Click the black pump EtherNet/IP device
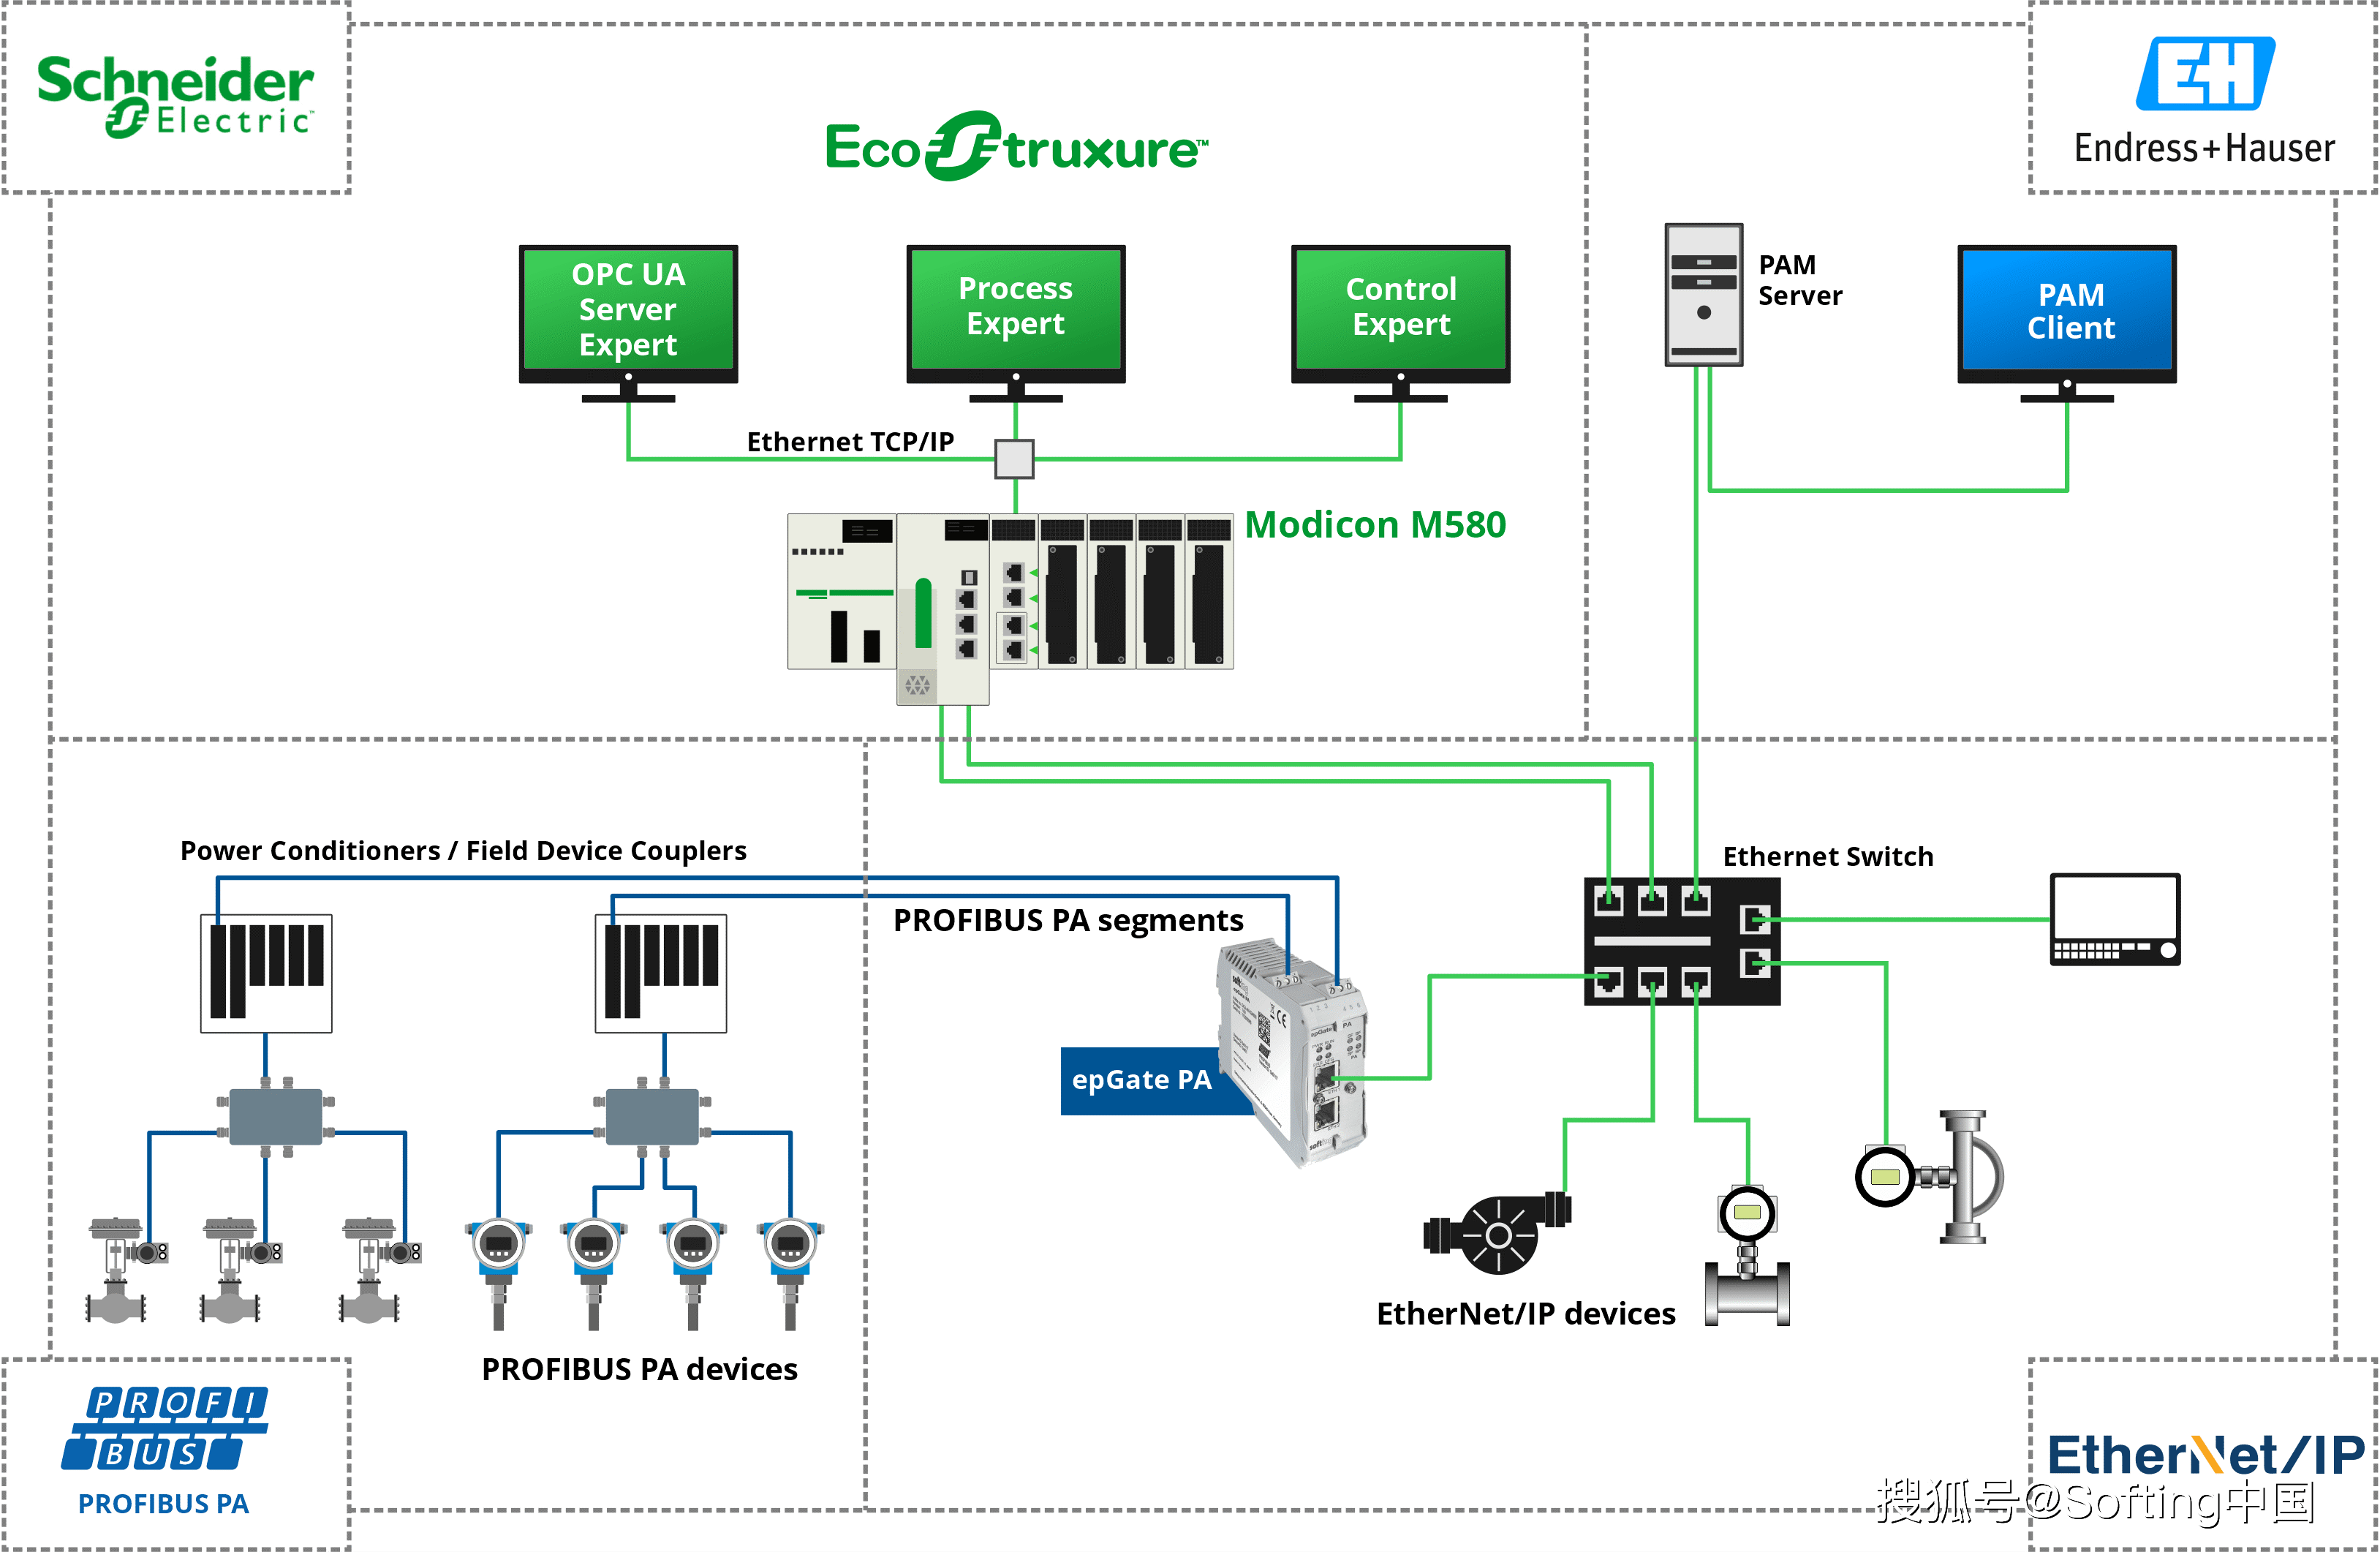This screenshot has width=2380, height=1552. (1497, 1233)
